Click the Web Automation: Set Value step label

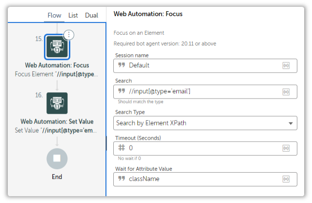point(57,122)
